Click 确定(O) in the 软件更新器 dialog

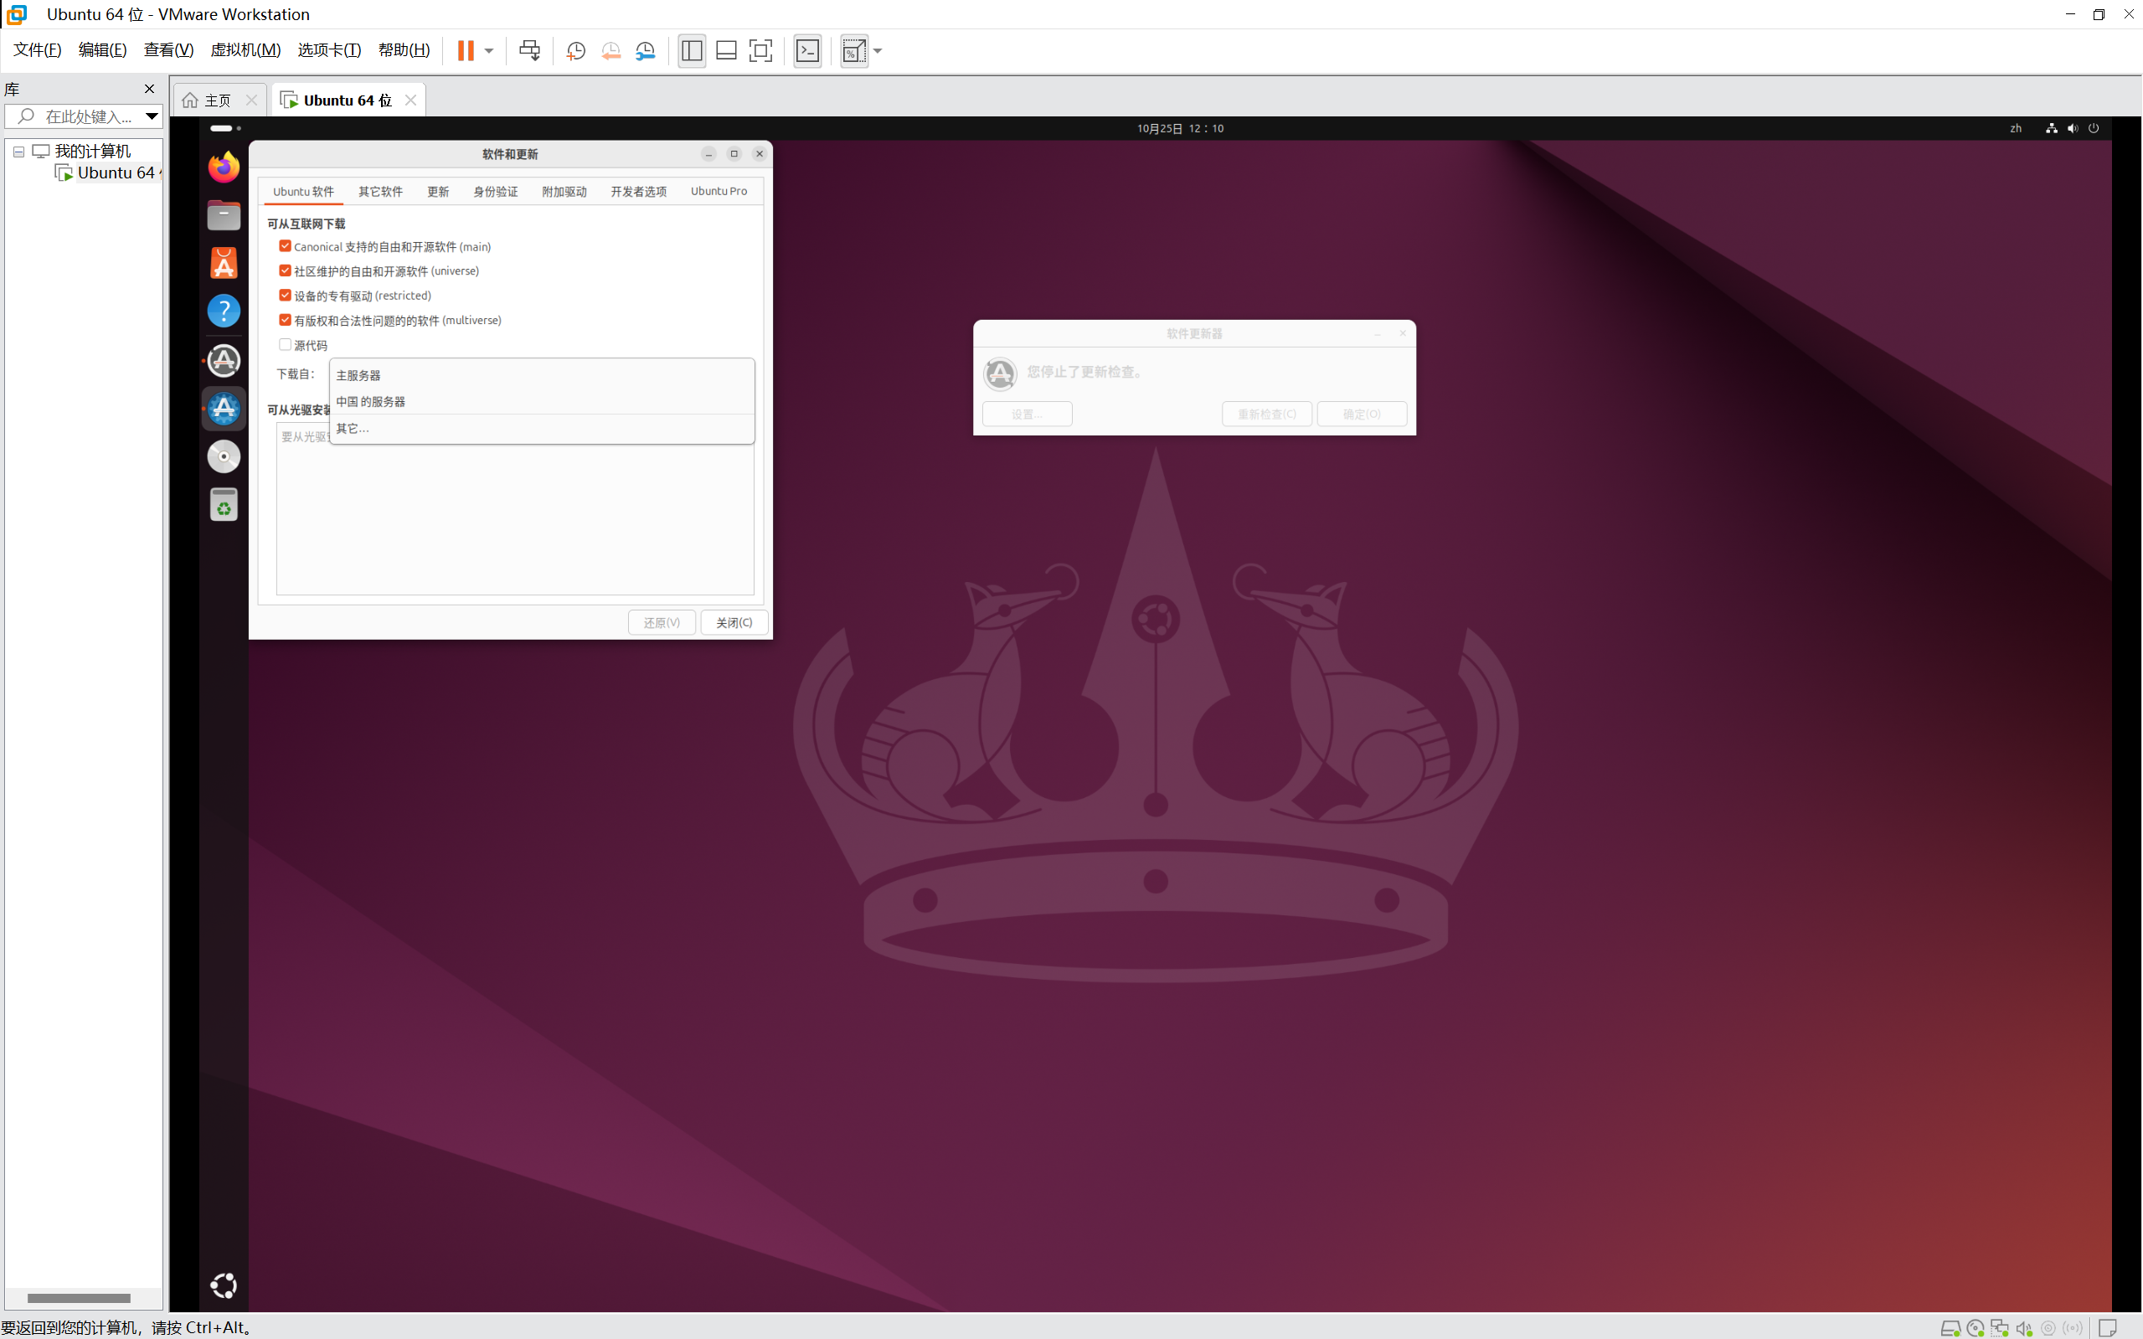[1361, 414]
